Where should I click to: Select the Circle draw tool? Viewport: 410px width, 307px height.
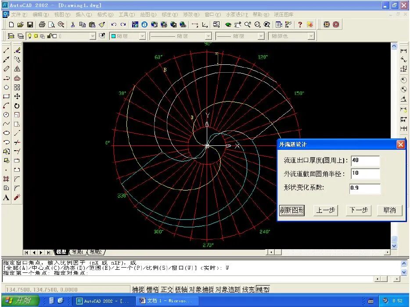tap(6, 115)
